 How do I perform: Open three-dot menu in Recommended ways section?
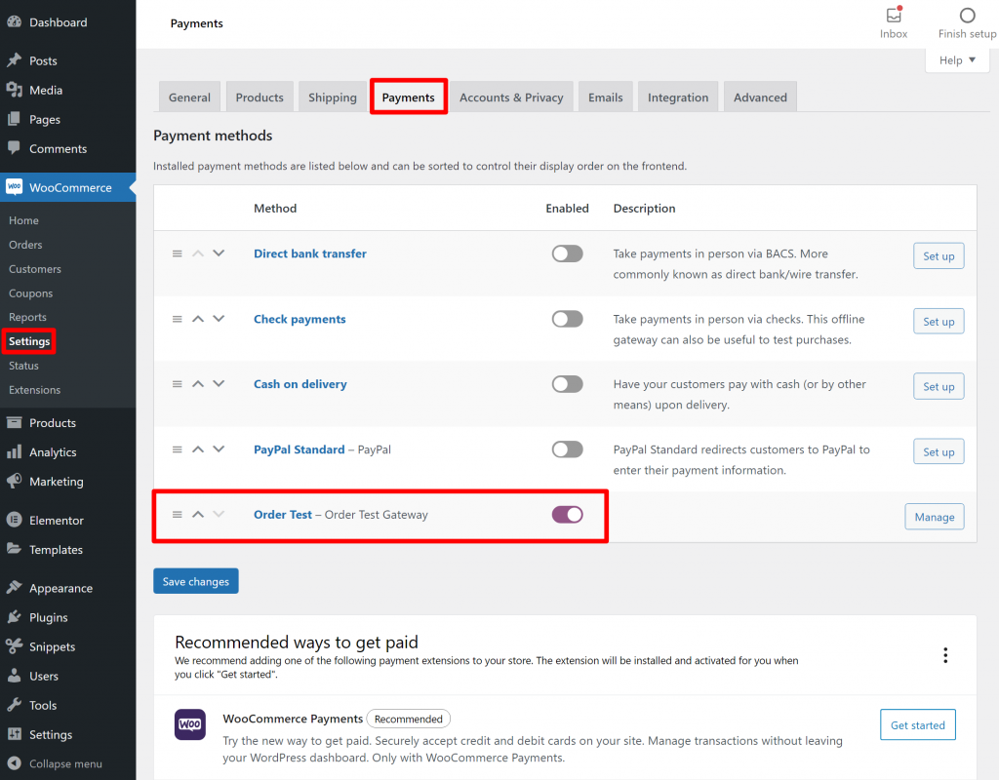[x=944, y=655]
